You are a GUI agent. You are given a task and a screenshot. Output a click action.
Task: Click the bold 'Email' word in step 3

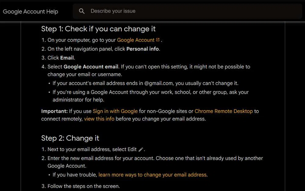[67, 58]
